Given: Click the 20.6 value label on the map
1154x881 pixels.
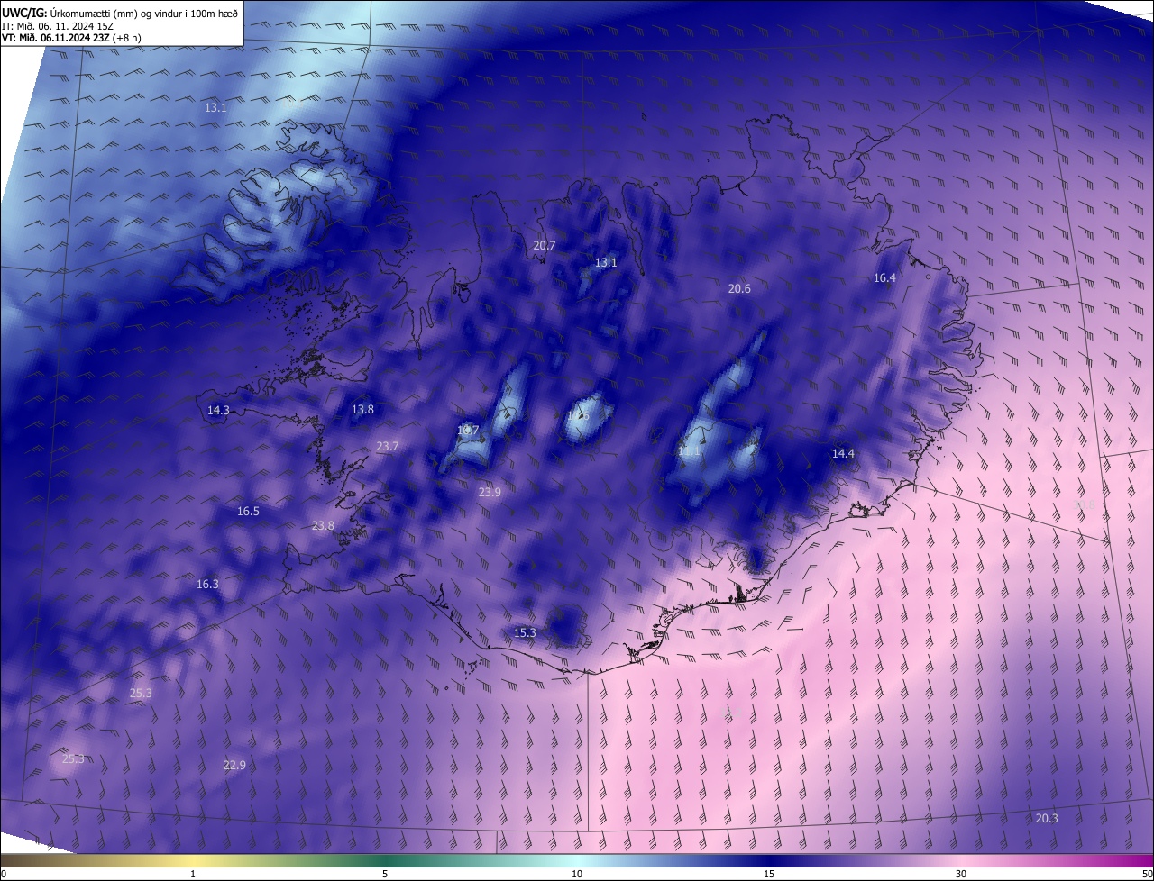Looking at the screenshot, I should point(739,288).
